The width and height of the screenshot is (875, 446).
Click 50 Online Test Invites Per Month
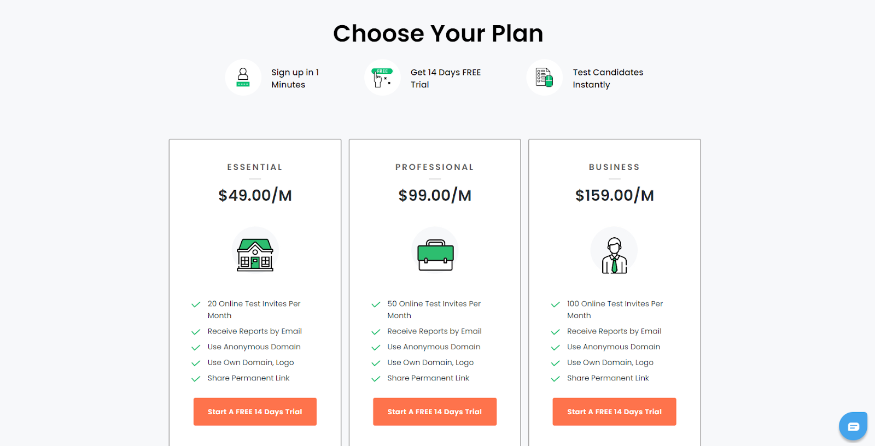click(434, 309)
